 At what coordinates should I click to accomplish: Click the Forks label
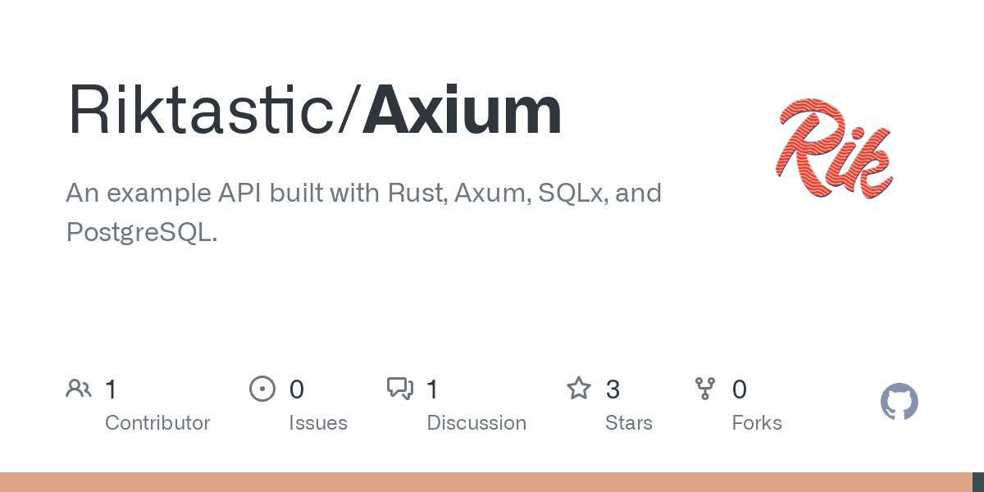(757, 423)
